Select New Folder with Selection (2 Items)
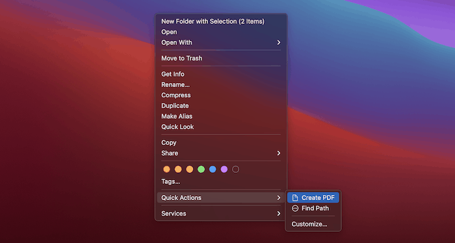Image resolution: width=455 pixels, height=243 pixels. [x=213, y=21]
